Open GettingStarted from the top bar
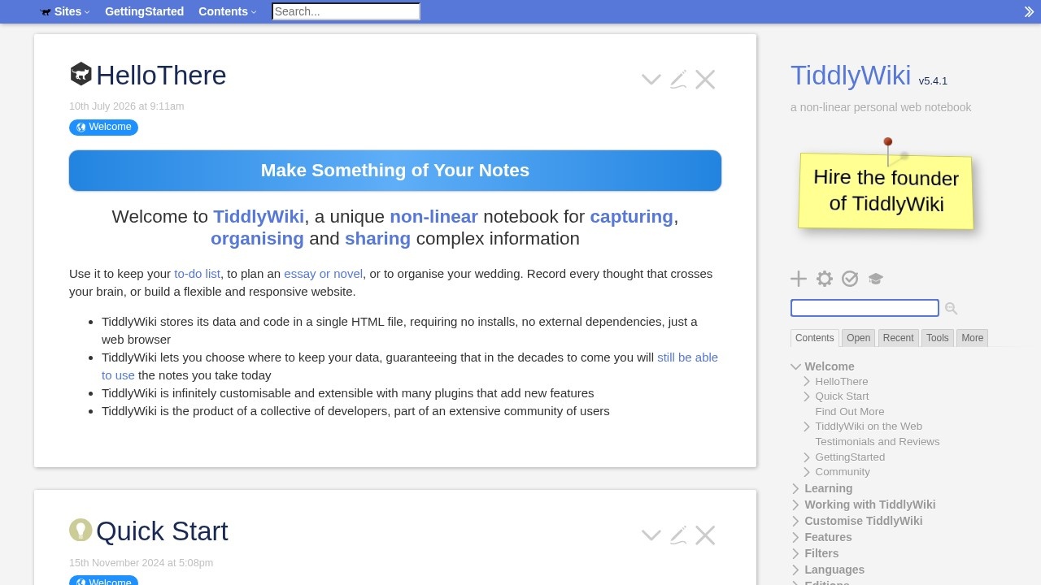1041x585 pixels. (x=144, y=11)
